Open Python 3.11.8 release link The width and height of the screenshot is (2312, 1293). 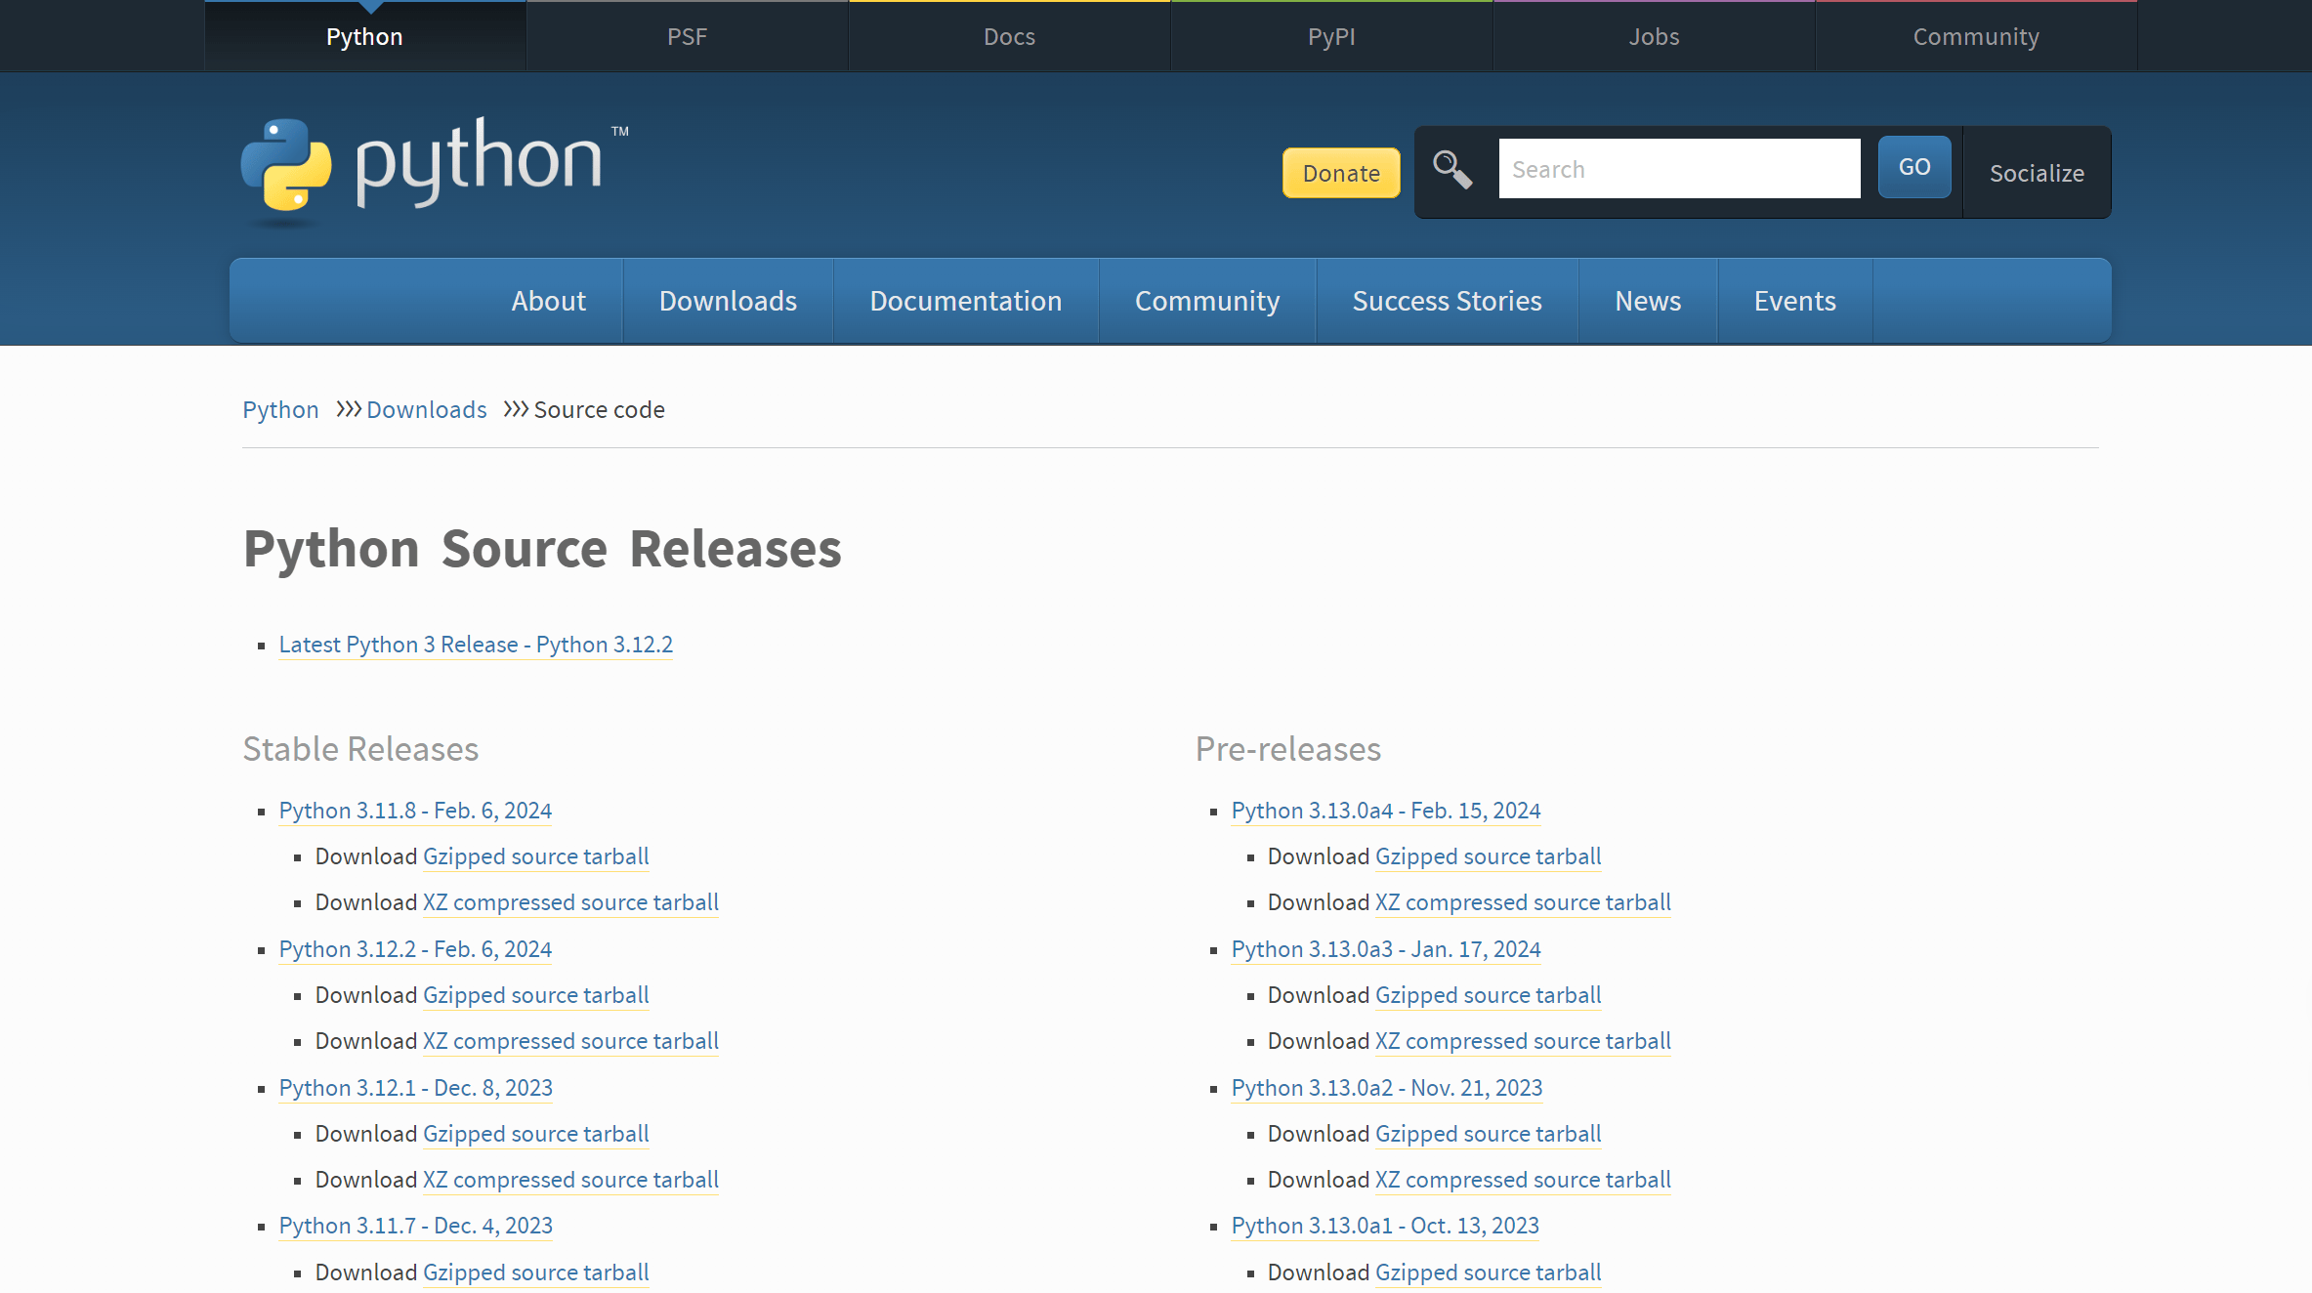[x=415, y=811]
